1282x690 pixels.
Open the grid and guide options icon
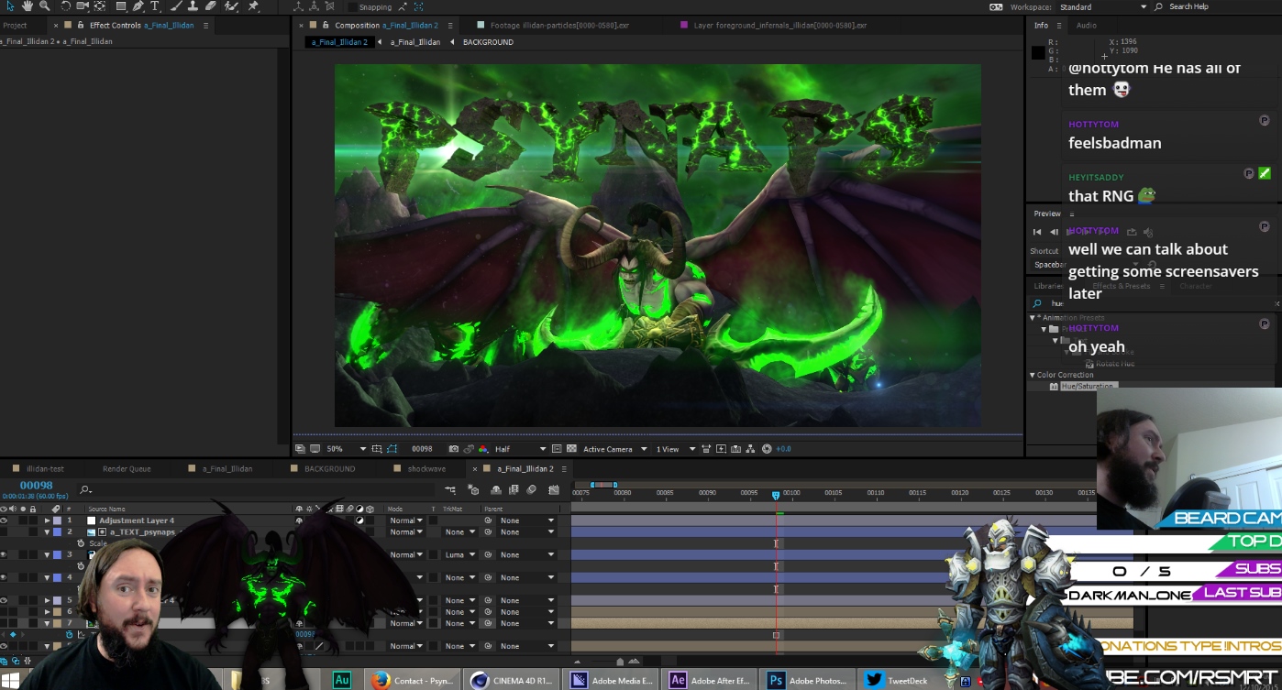377,449
